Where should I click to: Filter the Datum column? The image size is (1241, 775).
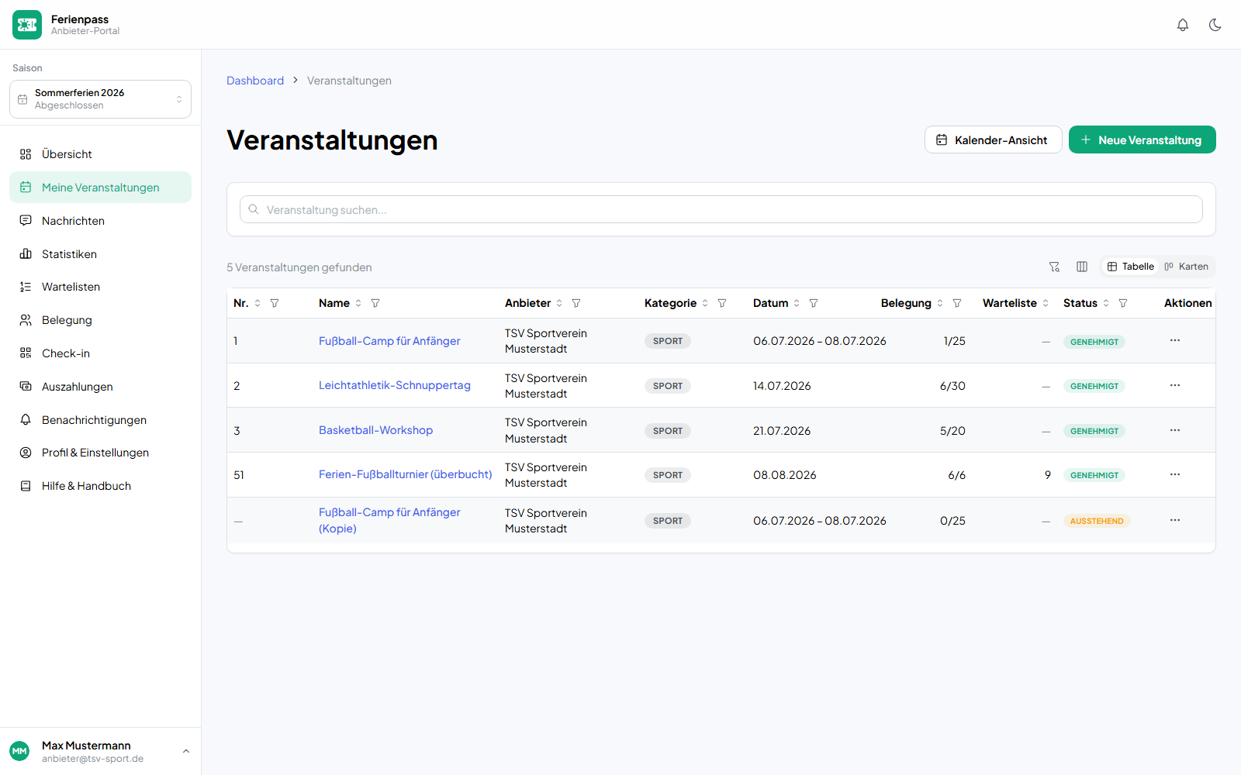[x=814, y=303]
